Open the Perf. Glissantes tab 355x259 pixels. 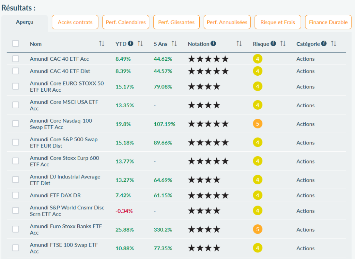(x=176, y=22)
